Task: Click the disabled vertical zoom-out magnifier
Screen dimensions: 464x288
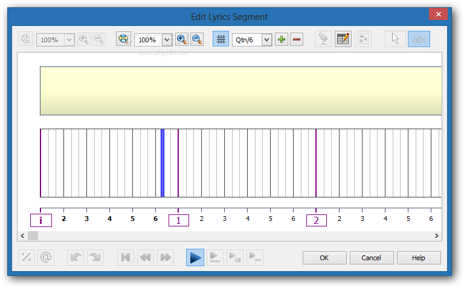Action: 99,39
